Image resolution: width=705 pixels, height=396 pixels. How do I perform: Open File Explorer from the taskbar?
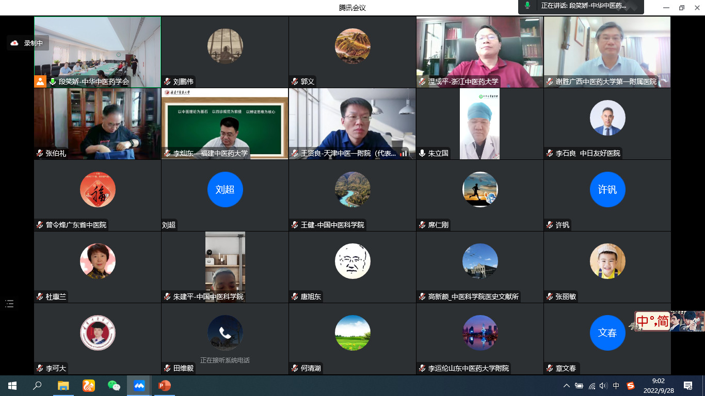[x=63, y=386]
